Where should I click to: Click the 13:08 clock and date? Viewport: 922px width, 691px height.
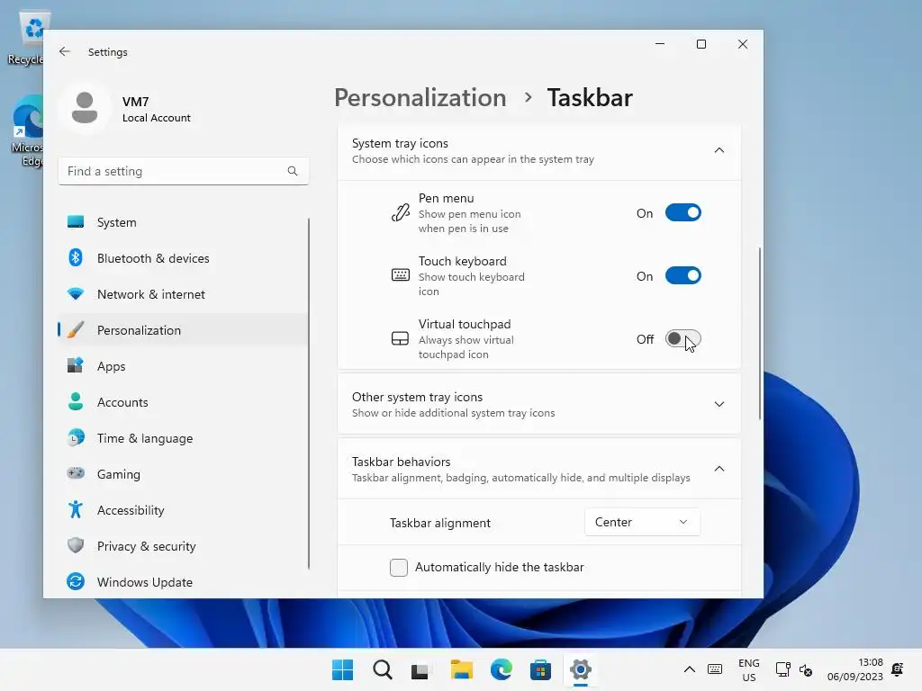point(855,669)
